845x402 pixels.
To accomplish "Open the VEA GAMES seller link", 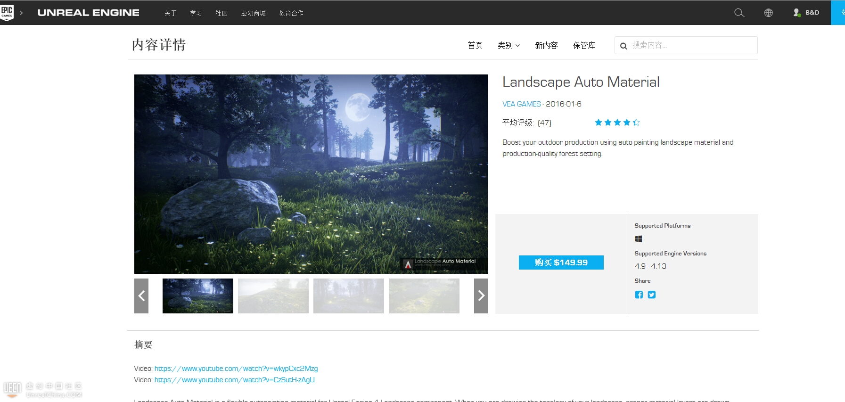I will coord(521,104).
